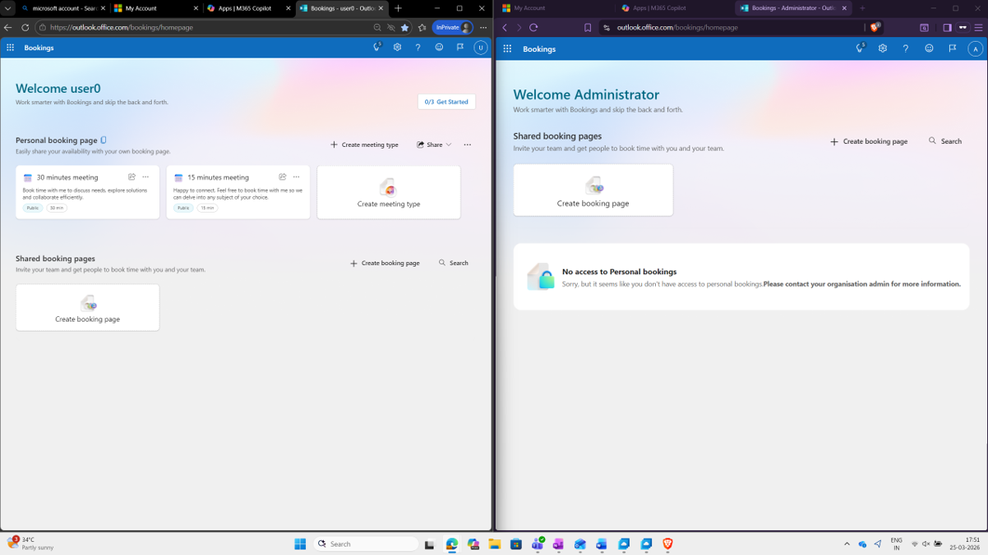This screenshot has height=555, width=988.
Task: Add page to favorites in Edge address bar
Action: pyautogui.click(x=404, y=27)
